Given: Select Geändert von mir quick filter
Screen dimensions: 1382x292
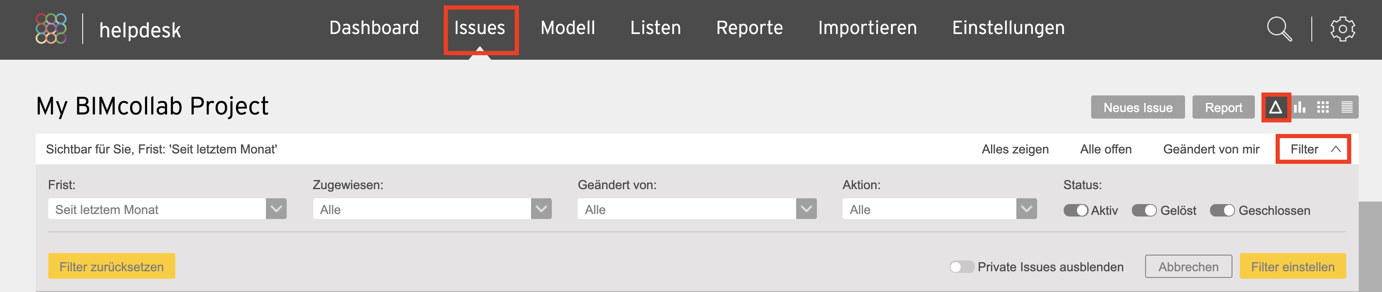Looking at the screenshot, I should [x=1211, y=149].
